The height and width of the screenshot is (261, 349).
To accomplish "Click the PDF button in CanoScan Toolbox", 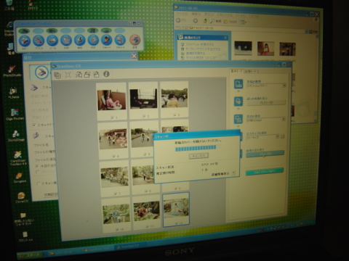I will pos(93,41).
